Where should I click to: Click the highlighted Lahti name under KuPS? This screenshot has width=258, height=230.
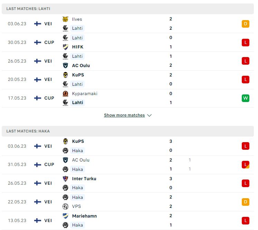pyautogui.click(x=77, y=84)
